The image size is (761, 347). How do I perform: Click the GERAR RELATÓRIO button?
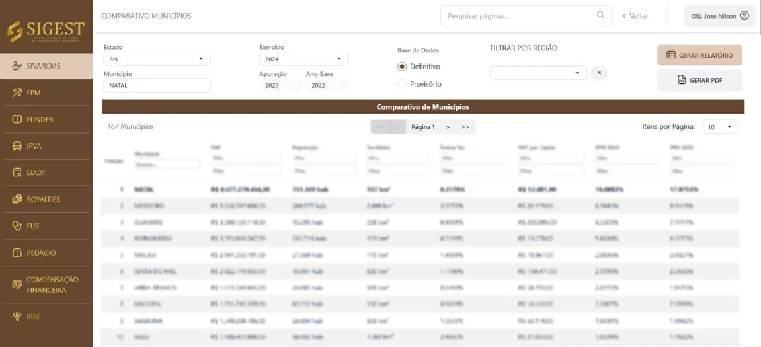click(x=700, y=55)
